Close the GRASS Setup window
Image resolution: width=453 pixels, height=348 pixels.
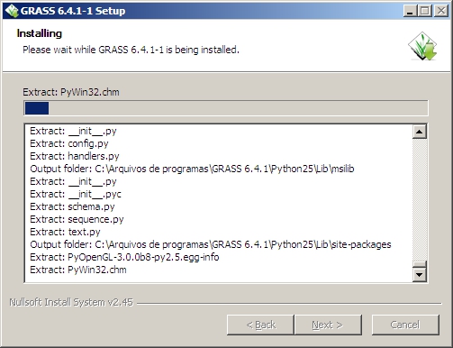tap(441, 11)
